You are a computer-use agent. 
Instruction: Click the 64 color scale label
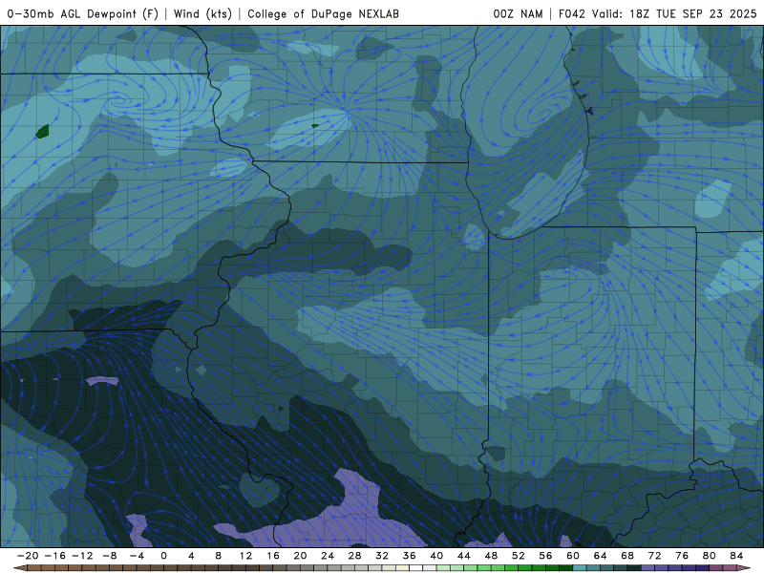click(601, 556)
